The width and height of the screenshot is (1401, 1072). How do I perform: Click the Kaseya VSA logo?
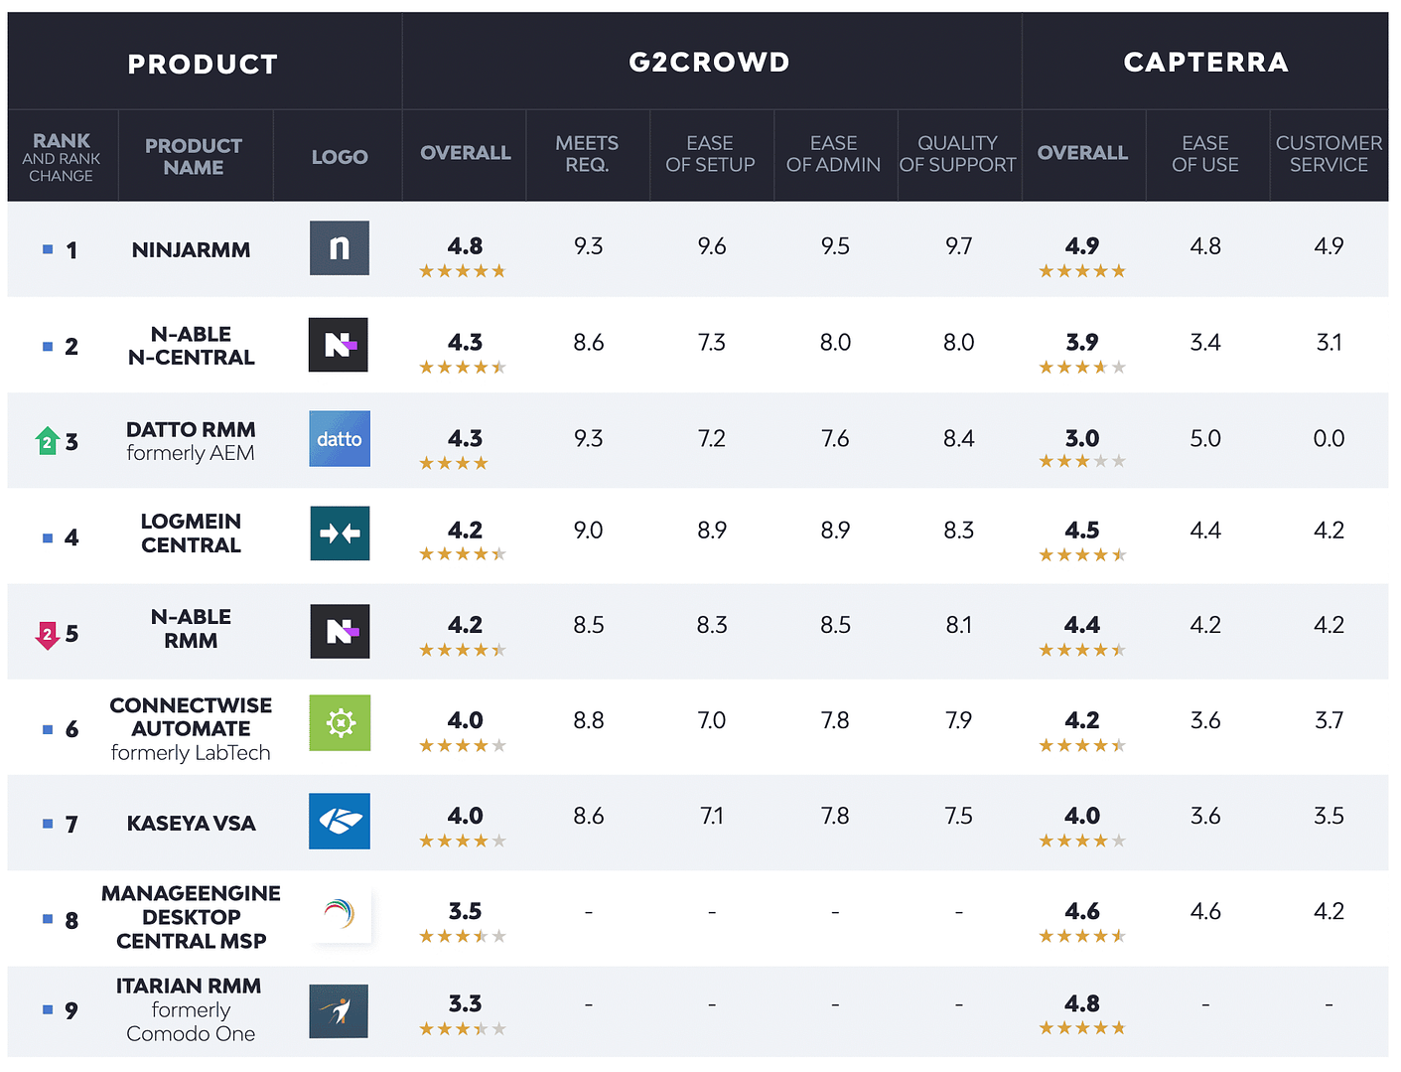point(340,821)
